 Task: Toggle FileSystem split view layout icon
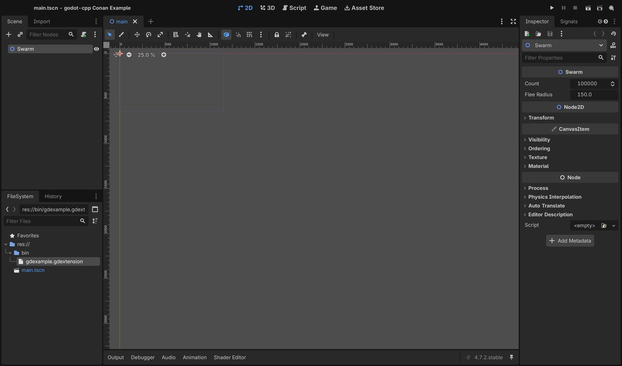tap(95, 209)
